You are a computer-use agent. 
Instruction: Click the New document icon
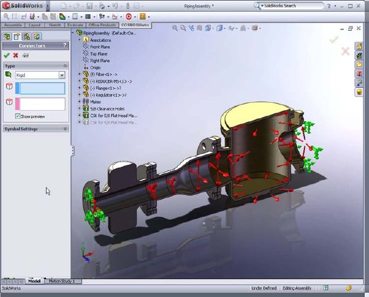64,6
